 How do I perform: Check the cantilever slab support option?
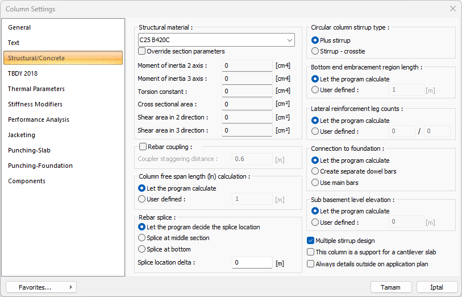click(x=311, y=252)
